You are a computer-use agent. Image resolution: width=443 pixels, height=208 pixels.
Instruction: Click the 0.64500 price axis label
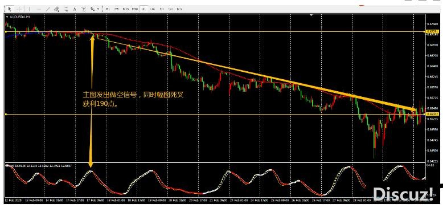click(x=432, y=151)
